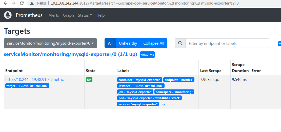Screen dimensions: 281x132
Task: Open the http://10.244.219.48:9104/metrics endpoint link
Action: (35, 80)
